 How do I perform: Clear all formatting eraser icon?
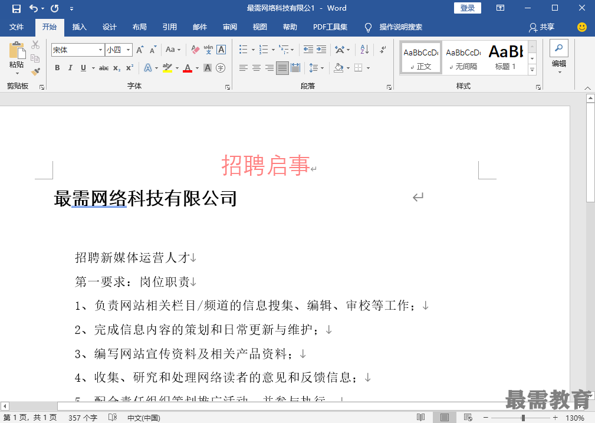coord(195,50)
